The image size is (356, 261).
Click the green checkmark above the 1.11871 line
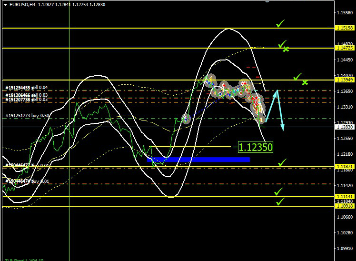click(x=282, y=163)
